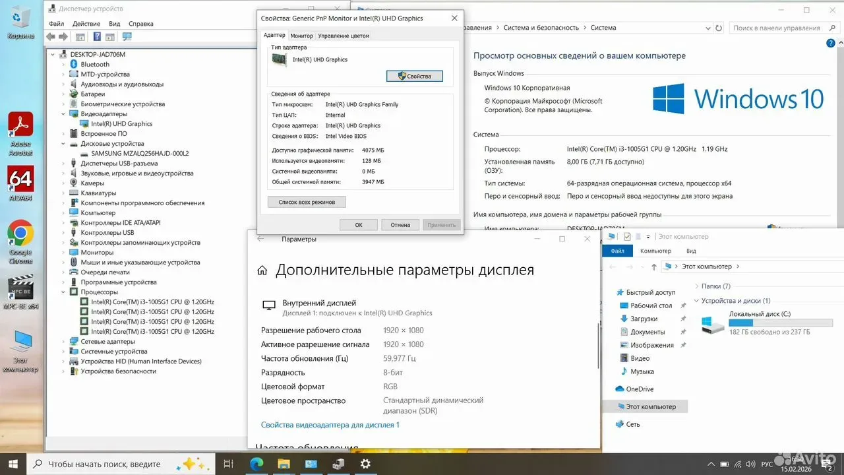
Task: Click the taskbar search box
Action: click(x=121, y=464)
